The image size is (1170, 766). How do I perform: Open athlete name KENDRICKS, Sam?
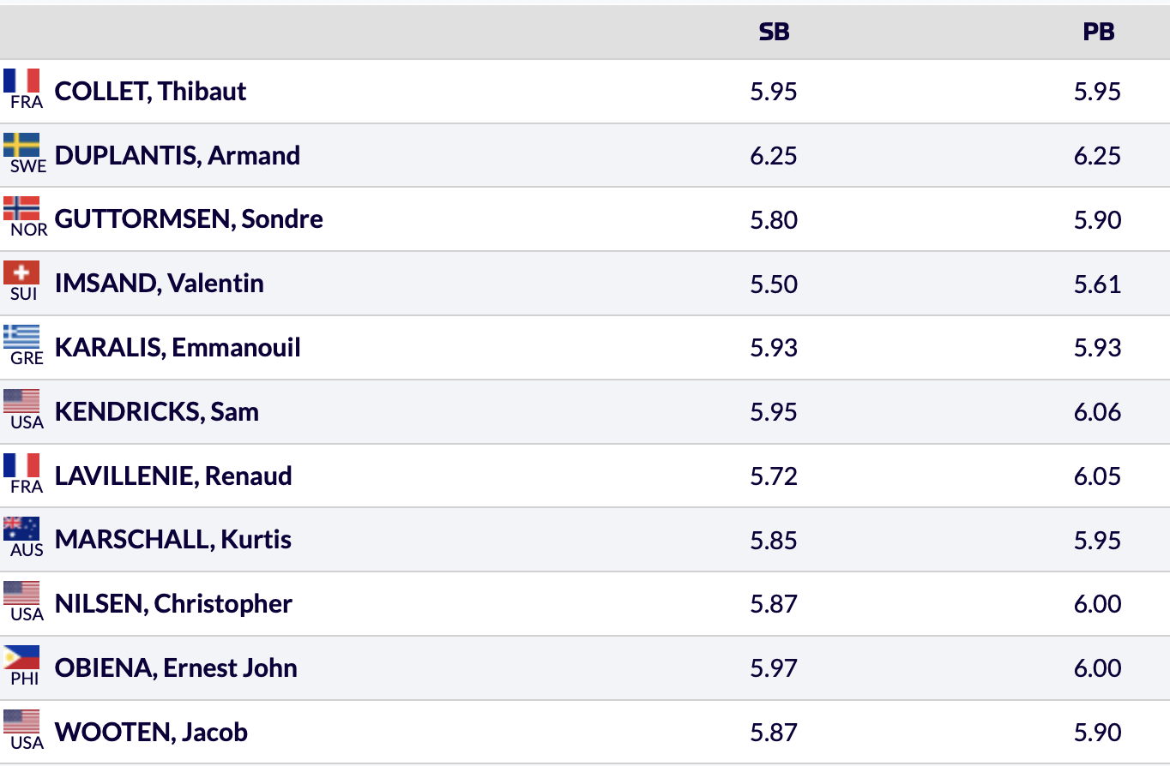point(156,412)
